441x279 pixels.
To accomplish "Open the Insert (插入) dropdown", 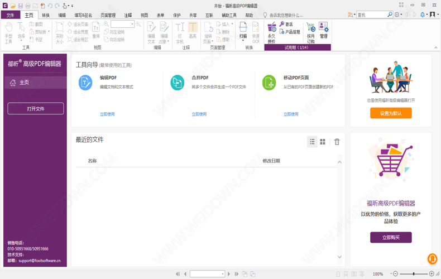I will [232, 24].
